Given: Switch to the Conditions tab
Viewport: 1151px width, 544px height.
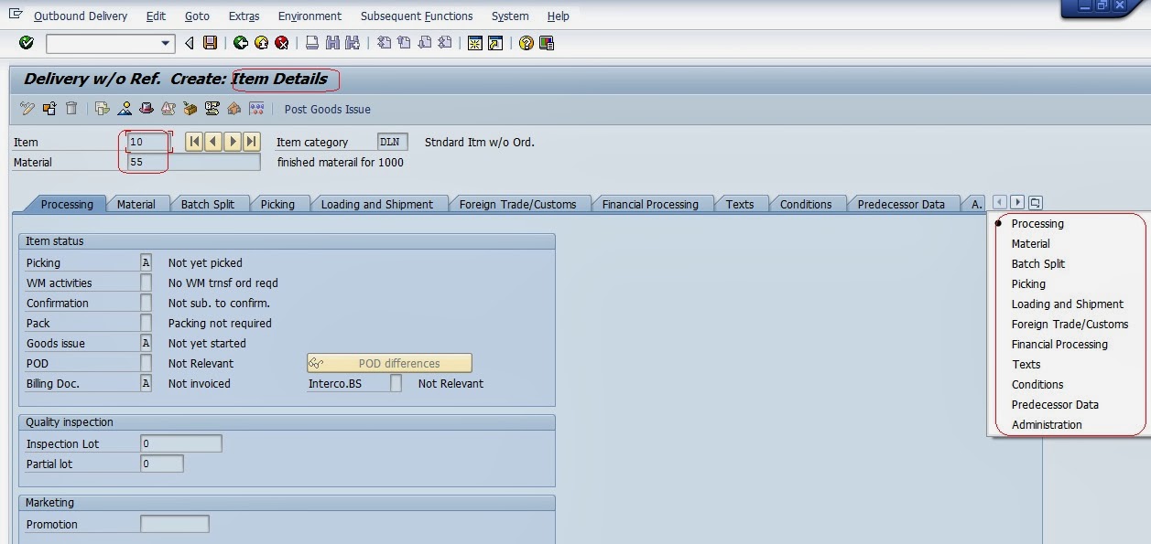Looking at the screenshot, I should (x=806, y=204).
